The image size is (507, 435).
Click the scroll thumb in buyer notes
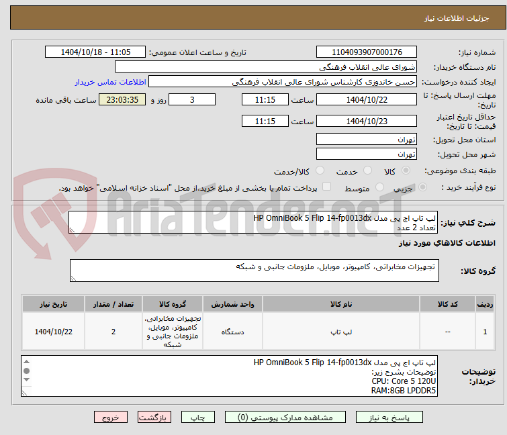(x=26, y=371)
